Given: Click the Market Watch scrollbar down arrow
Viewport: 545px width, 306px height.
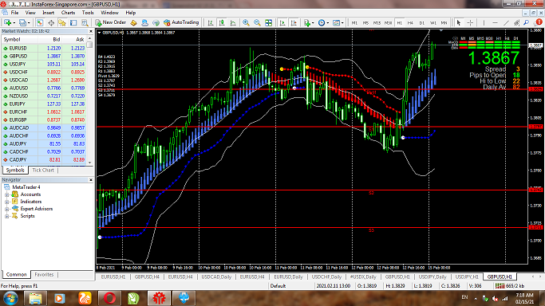Looking at the screenshot, I should [90, 163].
